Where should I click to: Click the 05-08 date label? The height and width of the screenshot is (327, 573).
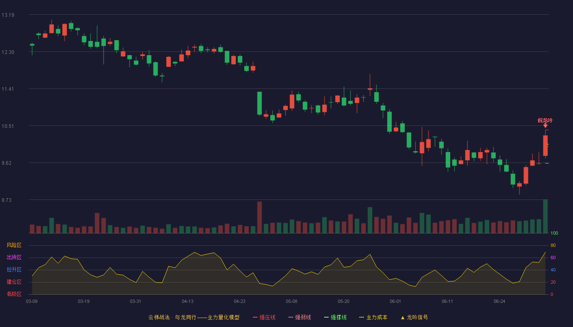pyautogui.click(x=291, y=301)
